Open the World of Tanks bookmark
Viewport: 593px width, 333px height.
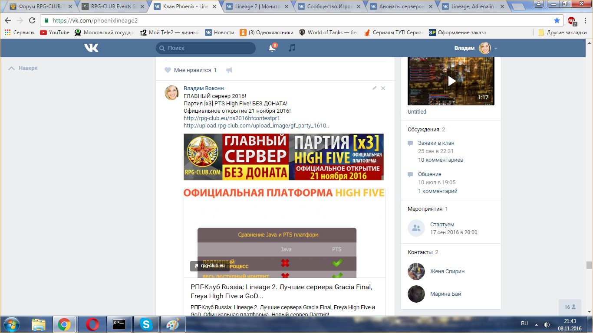pos(329,33)
